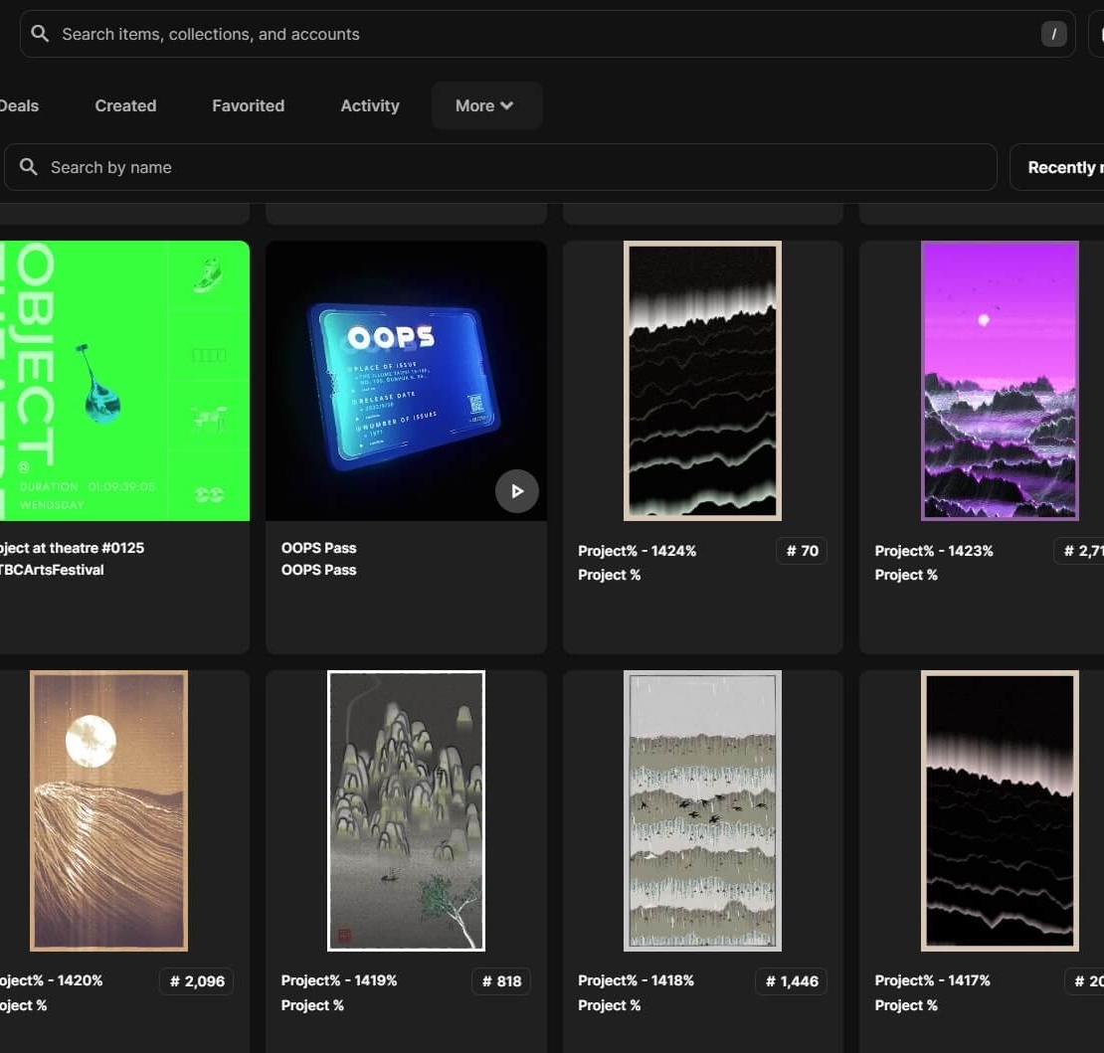Click the rarity rank # 818 badge
The width and height of the screenshot is (1104, 1053).
[501, 981]
